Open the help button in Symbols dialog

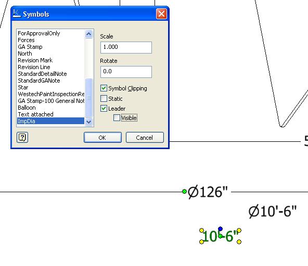click(x=22, y=137)
